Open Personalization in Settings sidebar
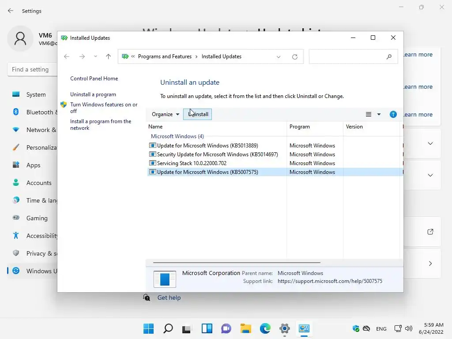Screen dimensions: 452x339 coord(32,147)
